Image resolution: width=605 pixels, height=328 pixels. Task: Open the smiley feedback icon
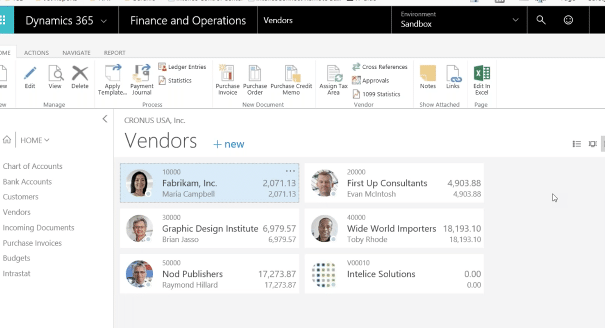pyautogui.click(x=568, y=20)
